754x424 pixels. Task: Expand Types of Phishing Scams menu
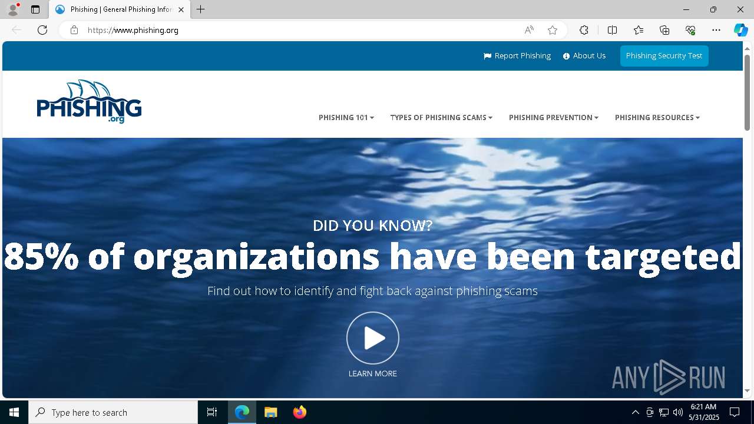[x=441, y=118]
